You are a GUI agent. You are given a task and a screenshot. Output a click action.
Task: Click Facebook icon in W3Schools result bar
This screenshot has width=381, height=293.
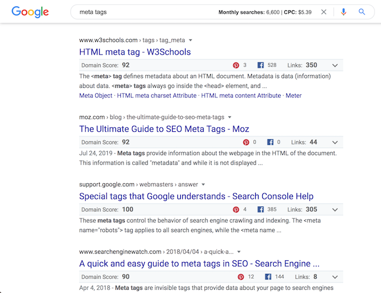pyautogui.click(x=261, y=65)
